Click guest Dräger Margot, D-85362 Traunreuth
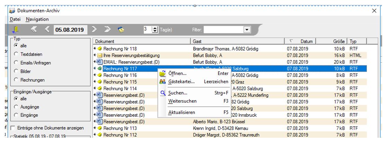Viewport: 388px width, 146px height. tap(227, 135)
